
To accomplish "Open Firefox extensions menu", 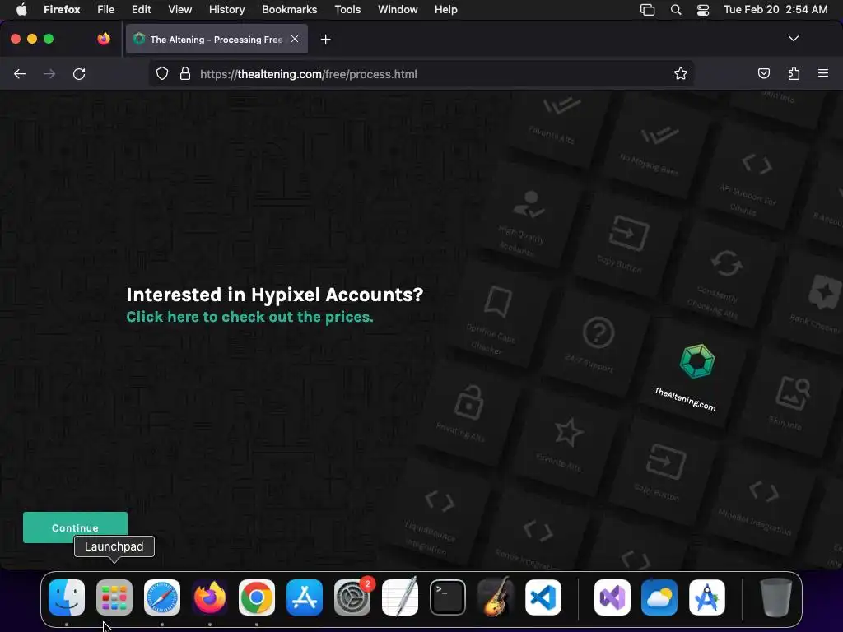I will 794,73.
